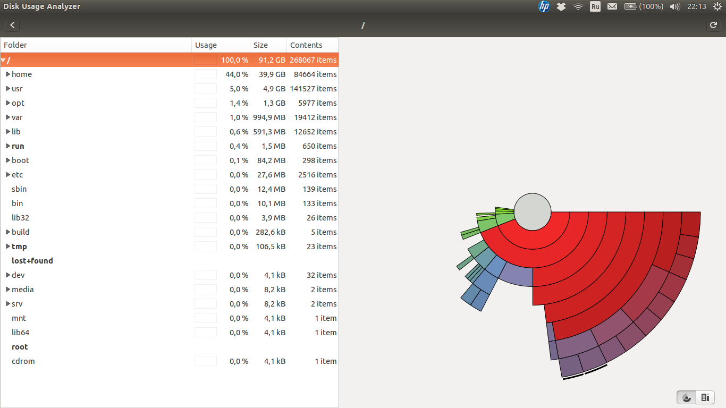Open the Wi-Fi network indicator
726x408 pixels.
tap(578, 6)
